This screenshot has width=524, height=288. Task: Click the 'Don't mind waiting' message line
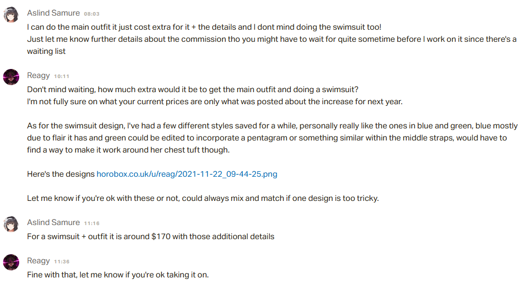point(193,90)
